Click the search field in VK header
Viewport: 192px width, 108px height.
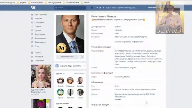coord(70,7)
